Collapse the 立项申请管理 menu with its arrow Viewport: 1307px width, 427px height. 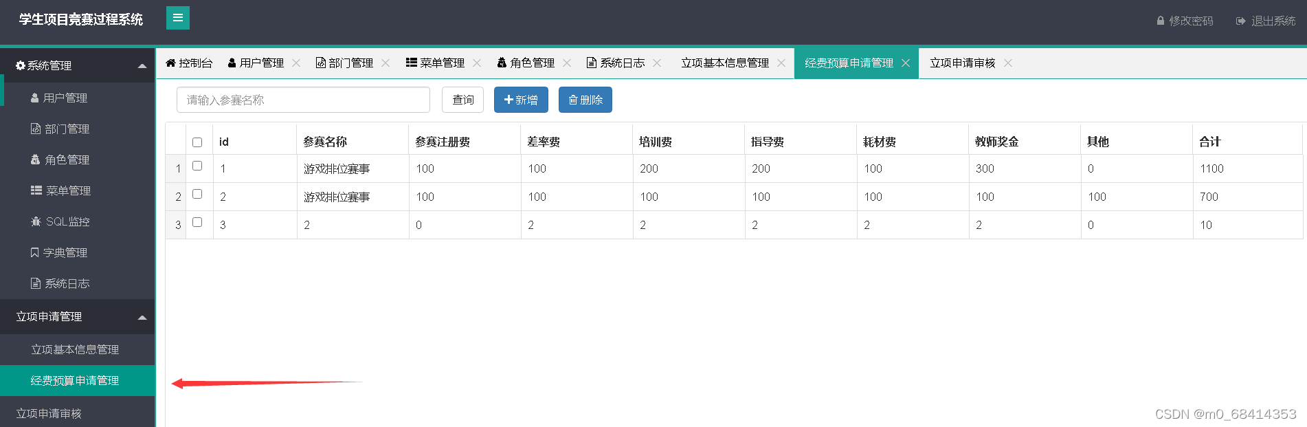tap(142, 317)
